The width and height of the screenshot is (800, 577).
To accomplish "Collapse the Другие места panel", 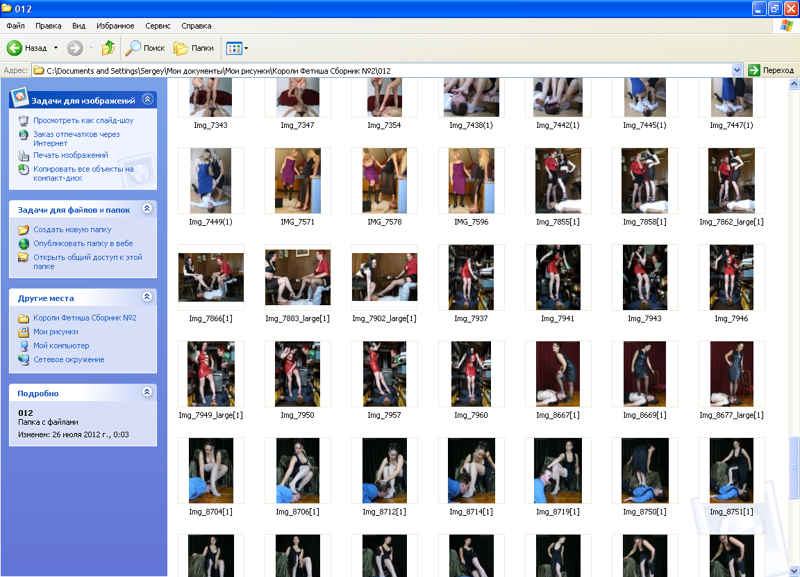I will click(x=147, y=297).
